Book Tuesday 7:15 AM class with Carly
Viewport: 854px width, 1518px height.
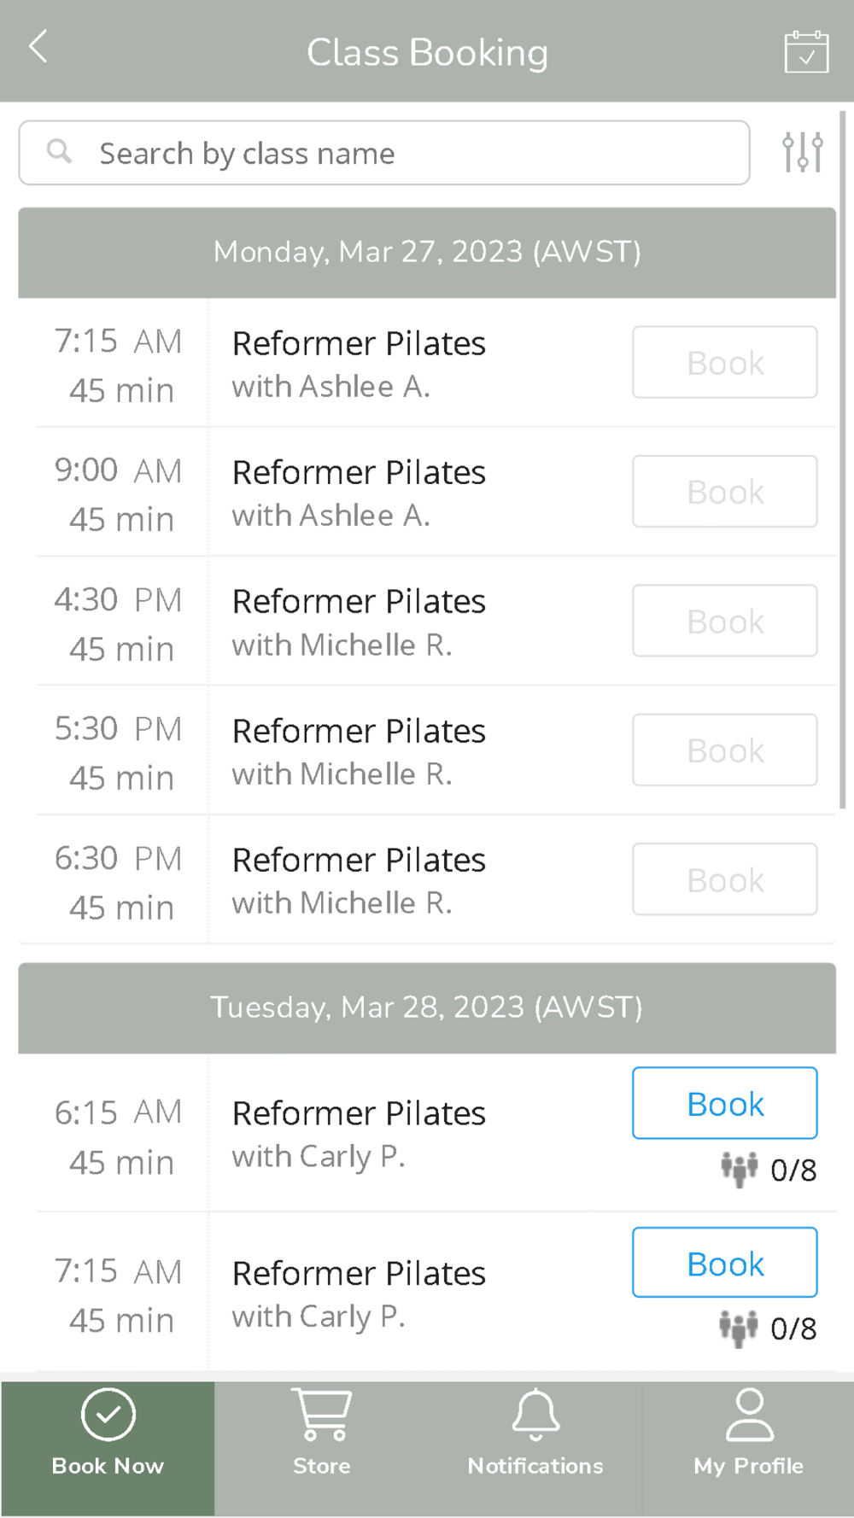tap(724, 1263)
